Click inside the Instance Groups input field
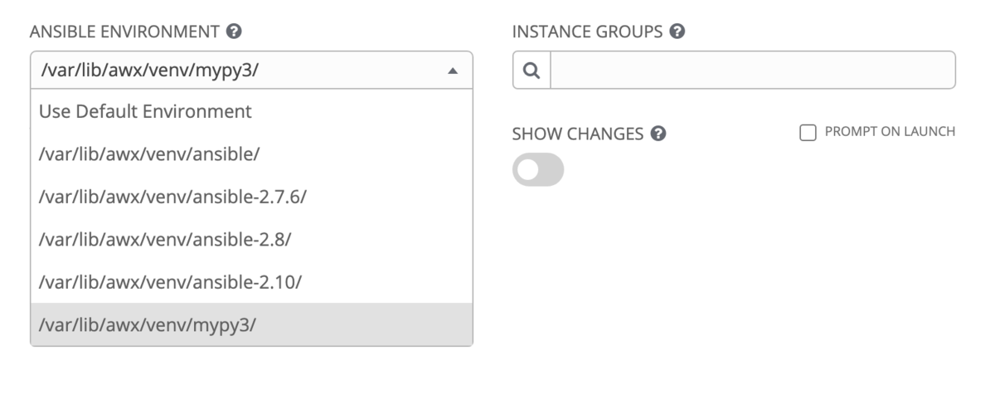The width and height of the screenshot is (995, 409). pyautogui.click(x=753, y=71)
